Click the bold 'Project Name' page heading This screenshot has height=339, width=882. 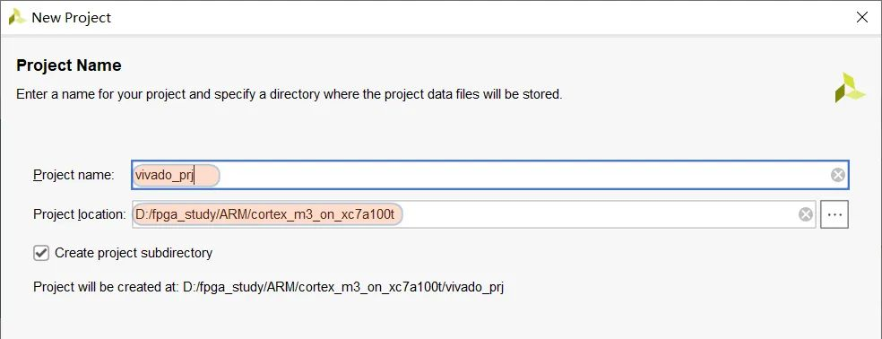tap(69, 65)
